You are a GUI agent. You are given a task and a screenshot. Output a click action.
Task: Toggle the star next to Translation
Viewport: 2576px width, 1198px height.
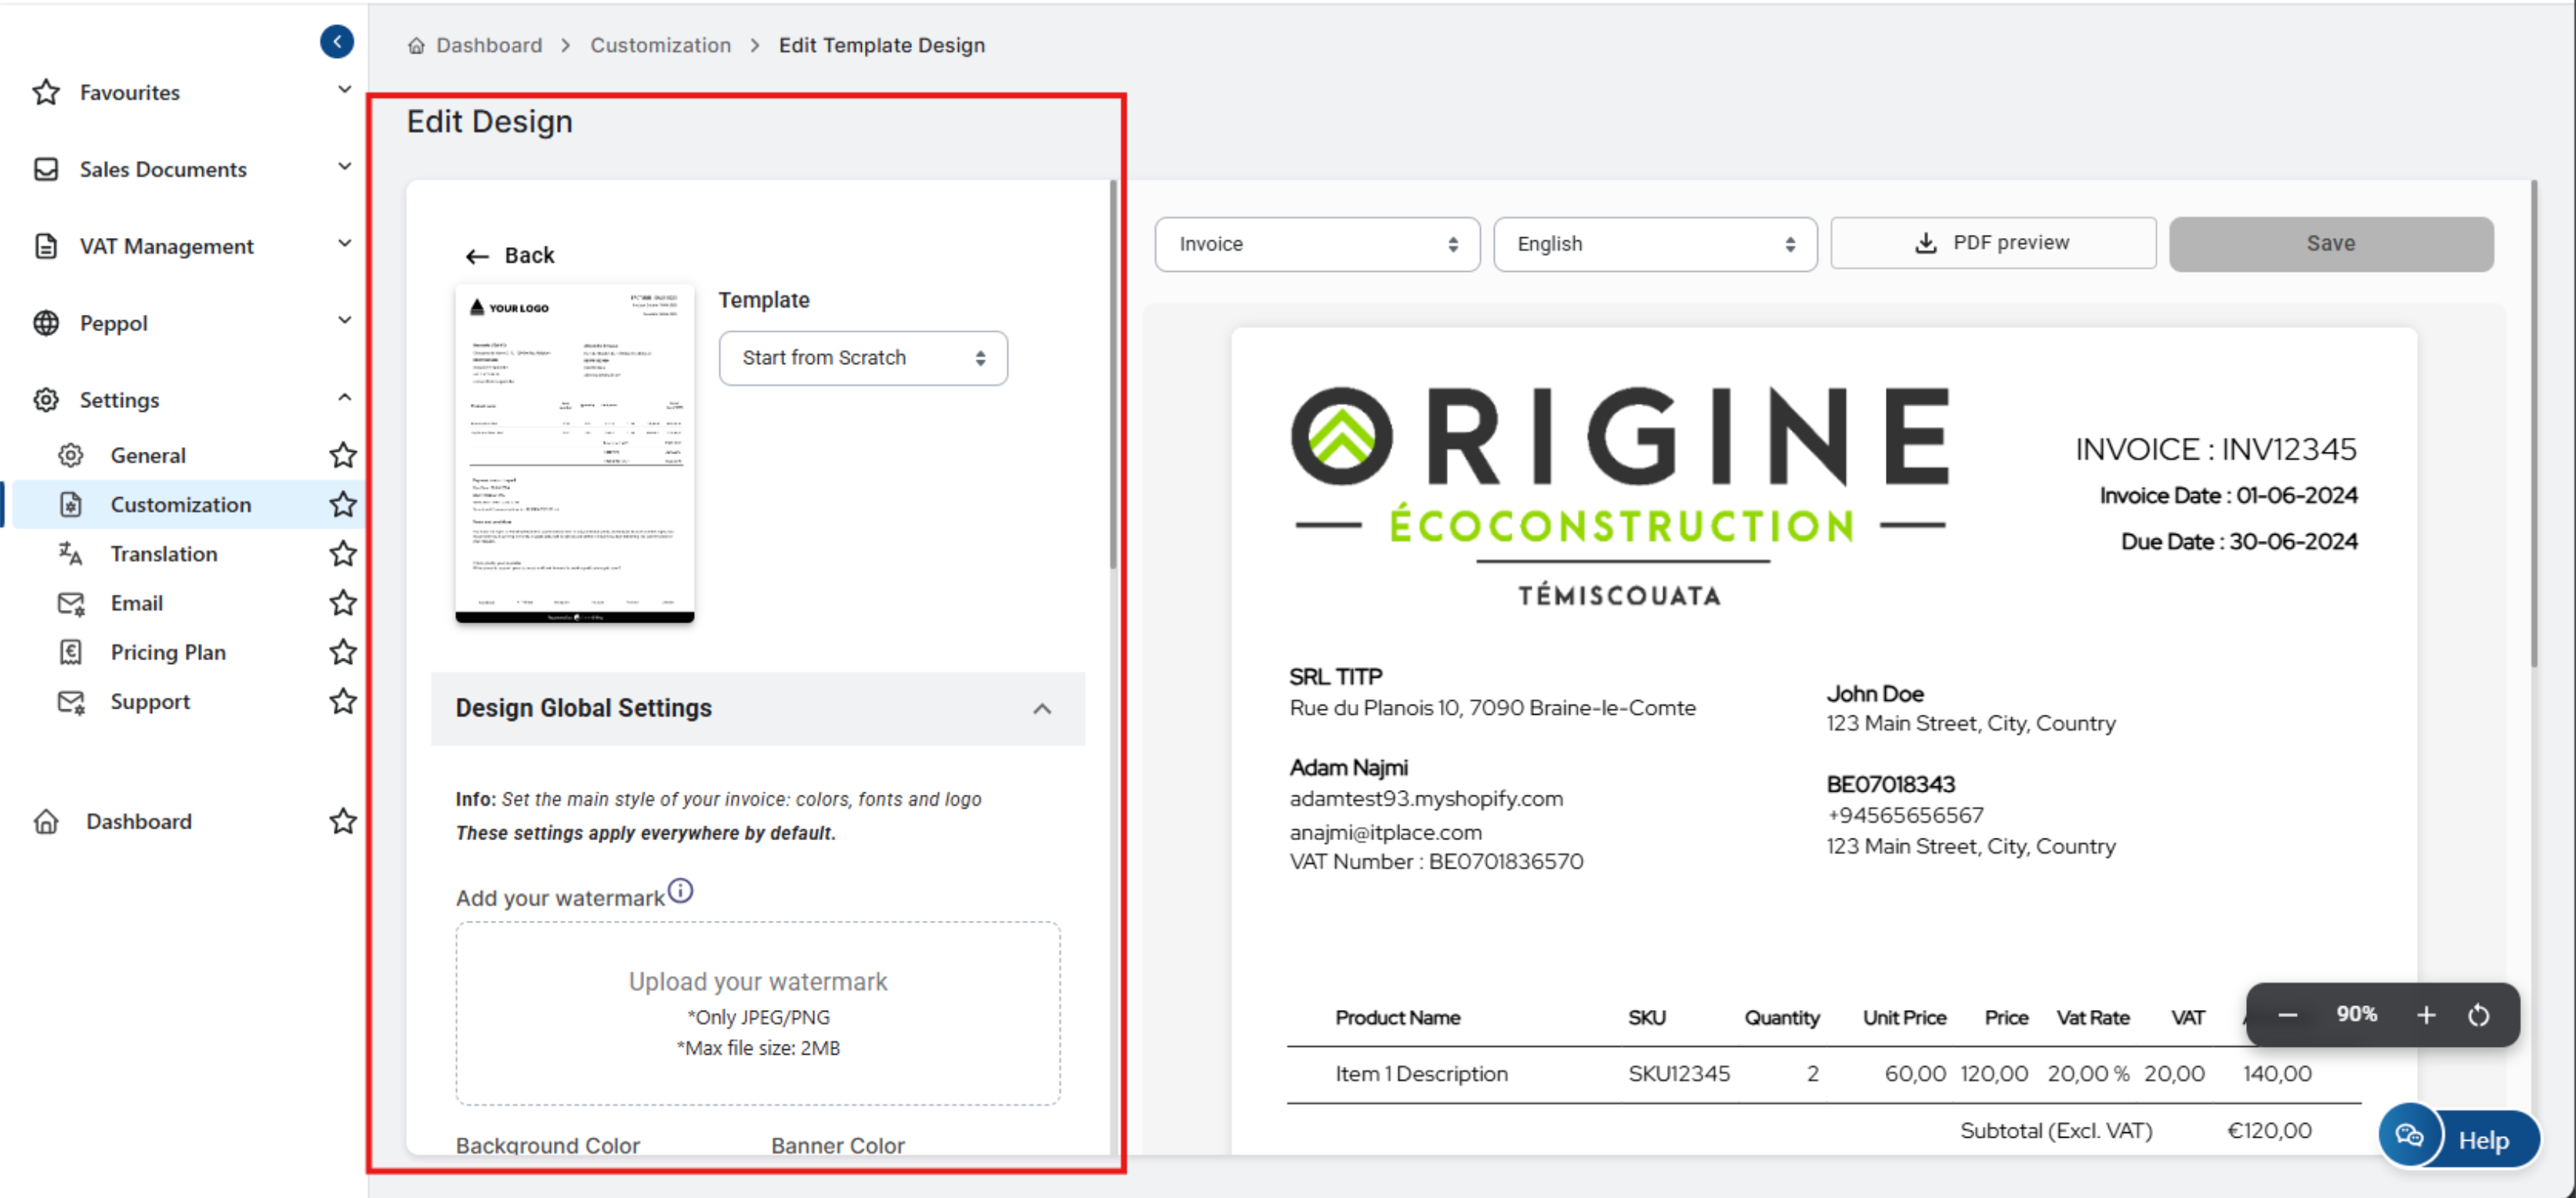point(343,553)
